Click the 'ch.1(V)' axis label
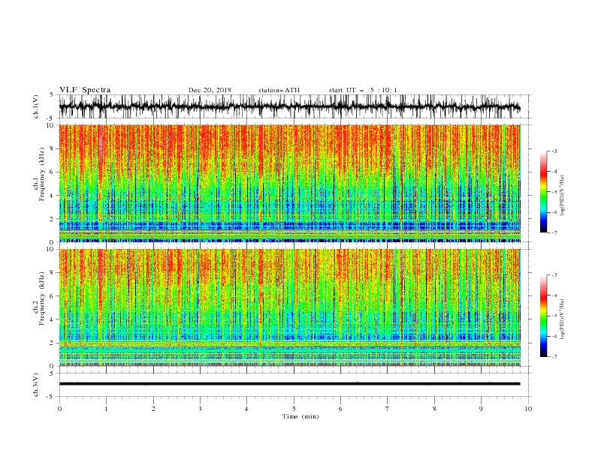This screenshot has height=459, width=595. (x=35, y=108)
